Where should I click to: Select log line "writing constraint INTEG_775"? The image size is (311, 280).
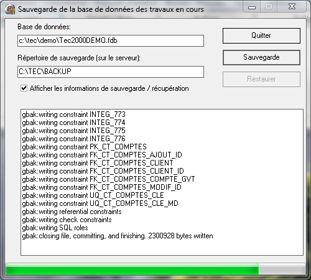pyautogui.click(x=74, y=131)
